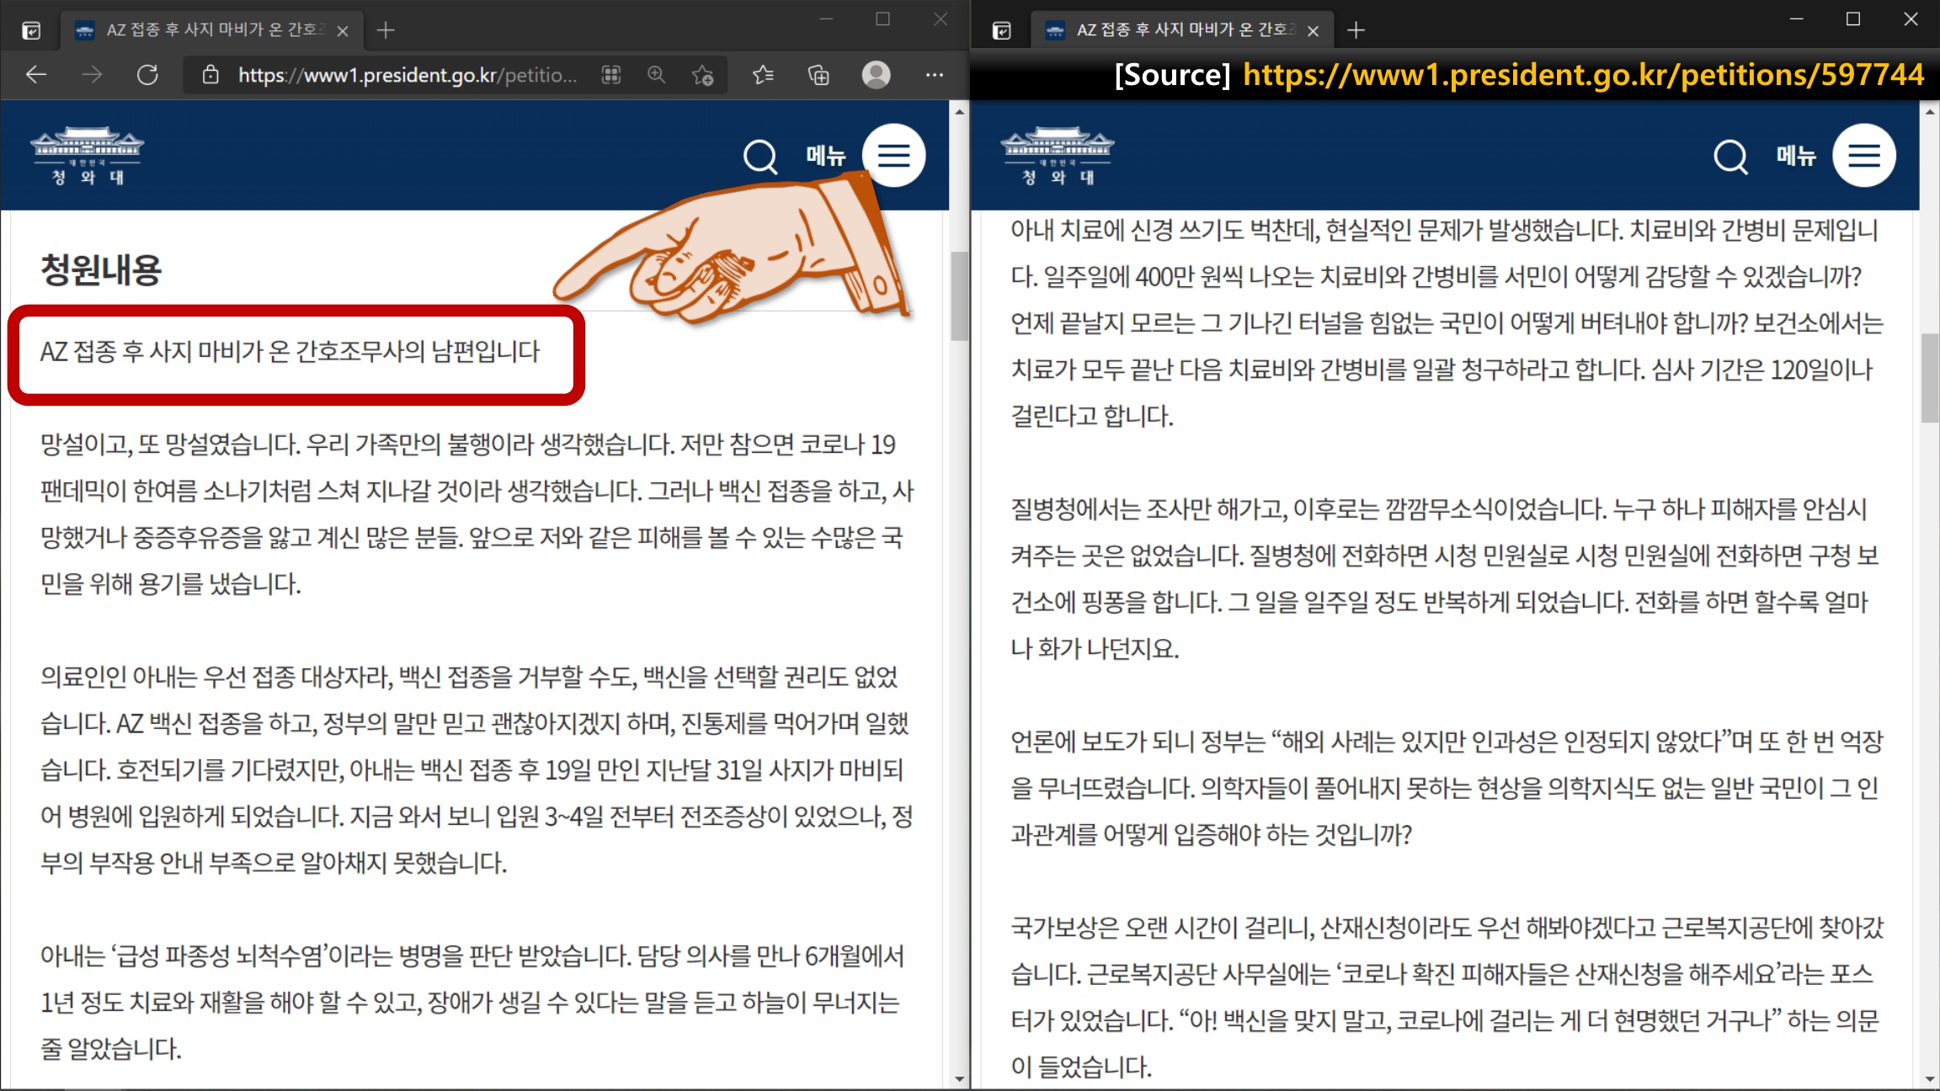Click the back arrow in left browser

[36, 75]
